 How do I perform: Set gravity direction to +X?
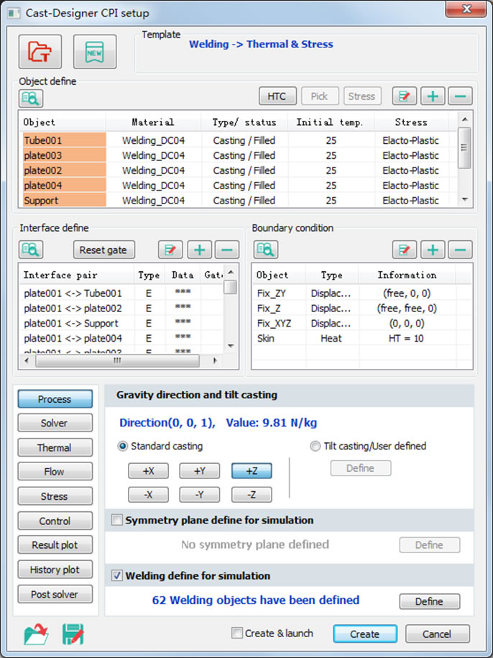tap(148, 471)
